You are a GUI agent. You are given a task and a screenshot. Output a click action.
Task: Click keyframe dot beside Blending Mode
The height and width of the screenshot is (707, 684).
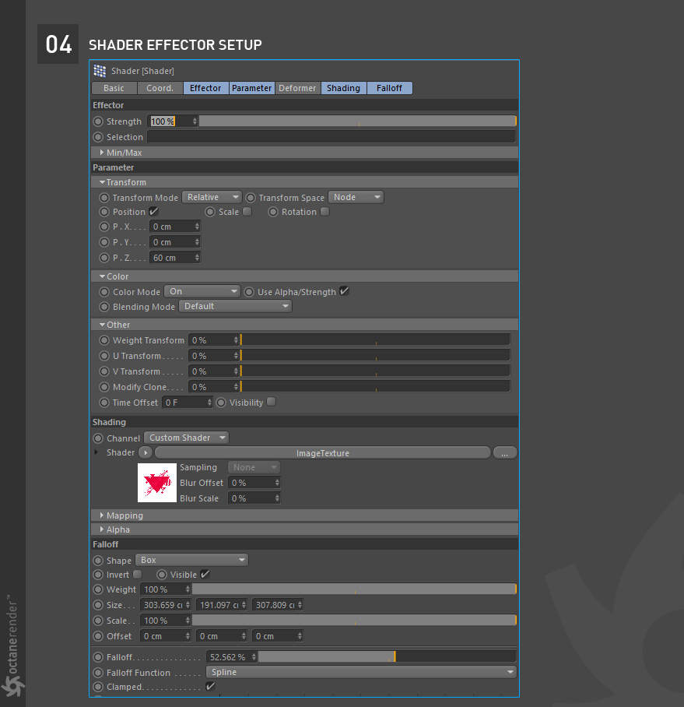[104, 307]
